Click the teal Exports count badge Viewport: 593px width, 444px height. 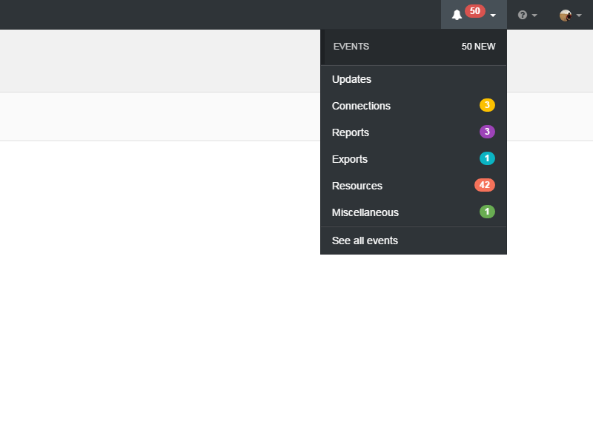487,158
